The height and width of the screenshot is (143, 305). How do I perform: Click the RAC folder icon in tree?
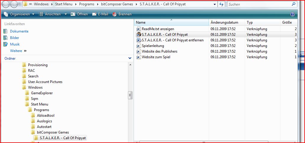[x=24, y=70]
